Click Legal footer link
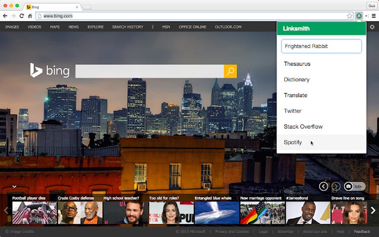The image size is (379, 237). [263, 231]
